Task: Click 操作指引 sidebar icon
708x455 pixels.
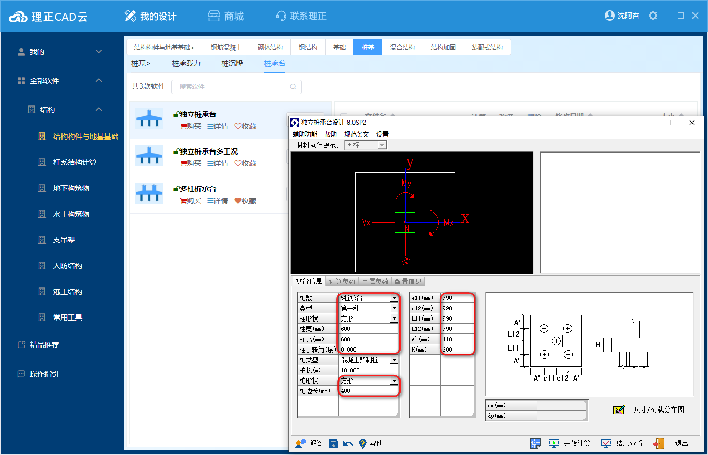Action: click(x=21, y=374)
